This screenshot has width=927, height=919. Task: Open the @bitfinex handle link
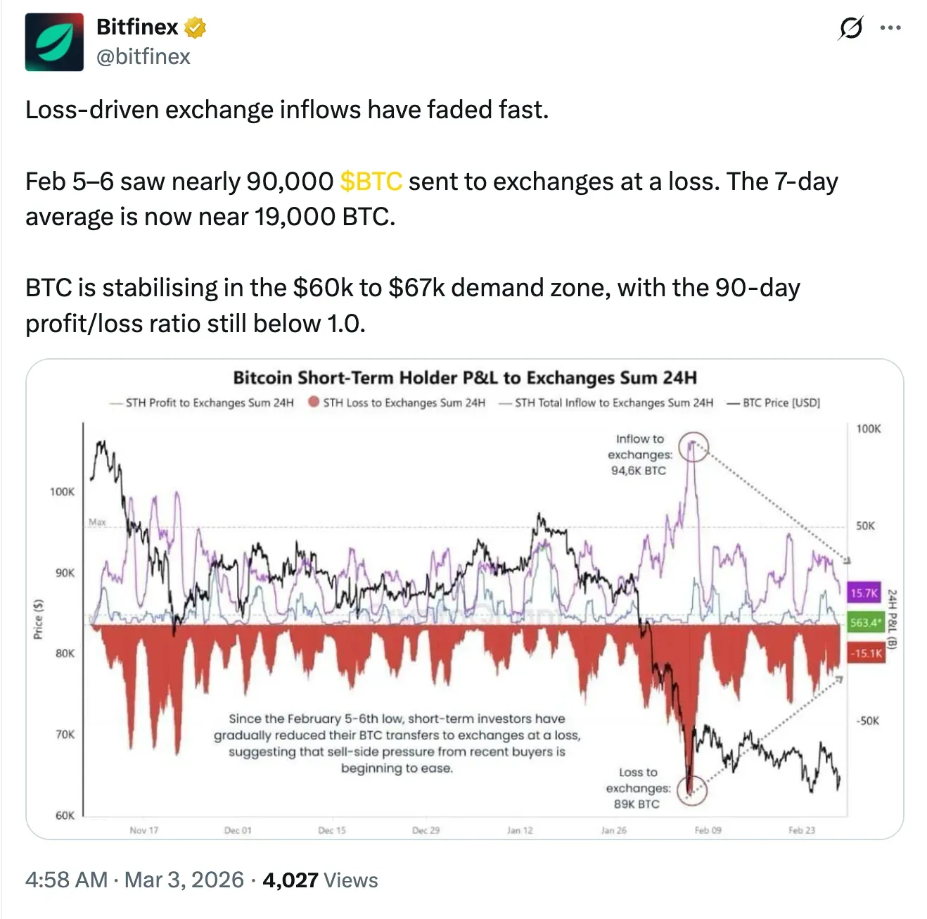pos(143,57)
